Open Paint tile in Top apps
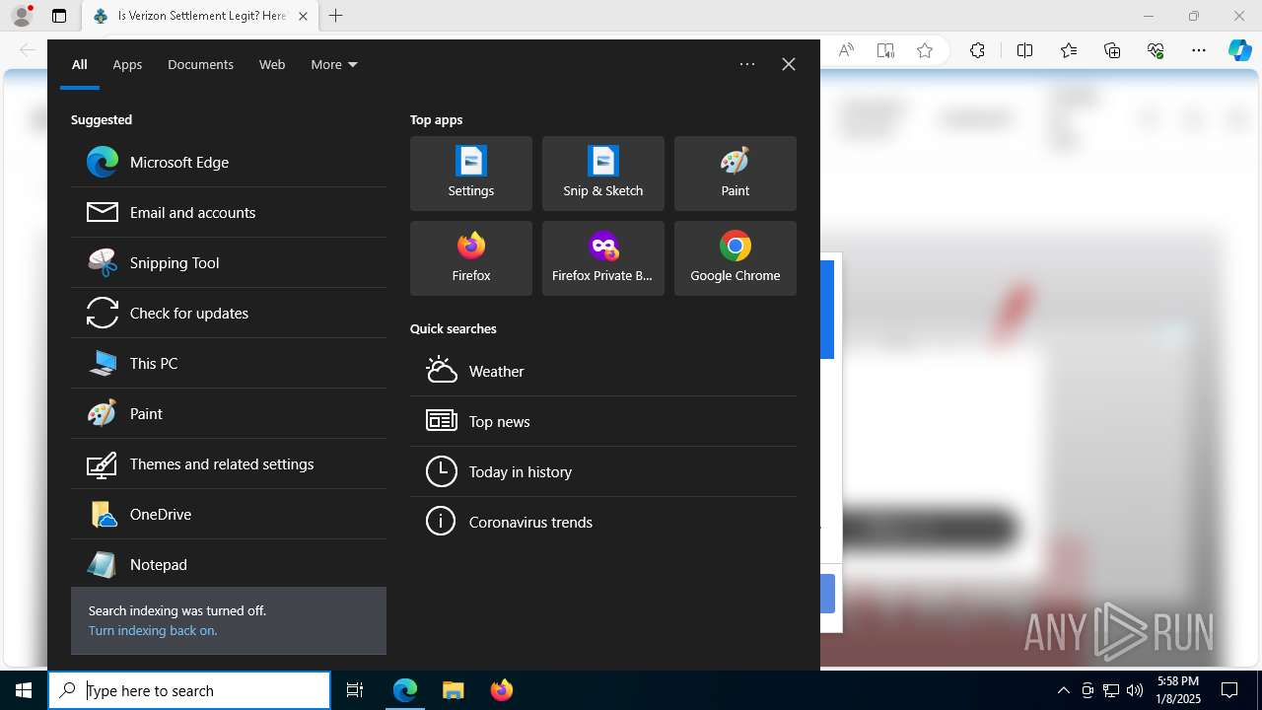Viewport: 1262px width, 710px height. pyautogui.click(x=736, y=174)
